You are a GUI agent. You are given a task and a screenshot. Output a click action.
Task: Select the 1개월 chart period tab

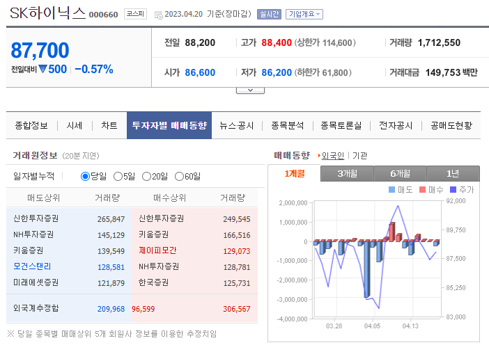[295, 173]
